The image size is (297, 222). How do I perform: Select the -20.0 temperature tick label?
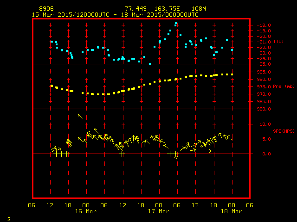264,37
